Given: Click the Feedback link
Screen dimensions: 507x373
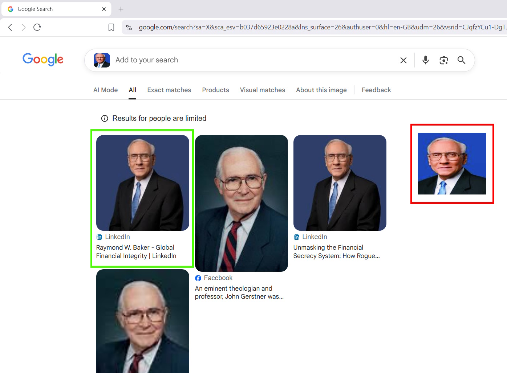Looking at the screenshot, I should coord(376,90).
